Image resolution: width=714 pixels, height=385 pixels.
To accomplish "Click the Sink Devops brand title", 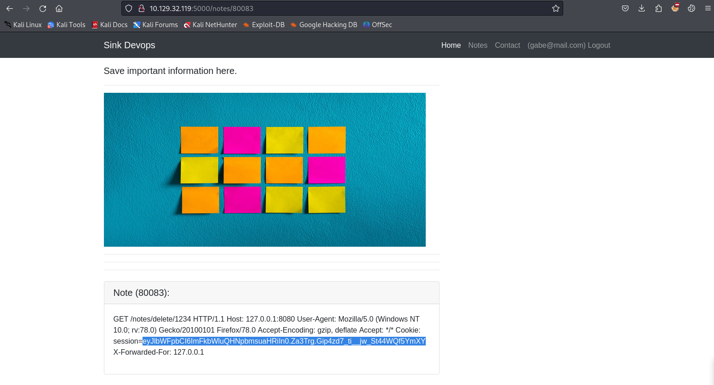I will [x=129, y=45].
